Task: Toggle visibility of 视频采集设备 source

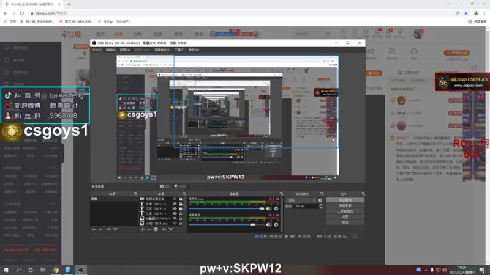Action: 175,199
